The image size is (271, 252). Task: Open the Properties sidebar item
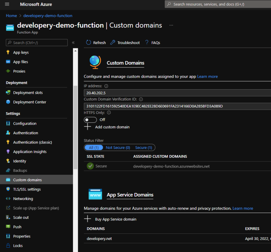22,236
